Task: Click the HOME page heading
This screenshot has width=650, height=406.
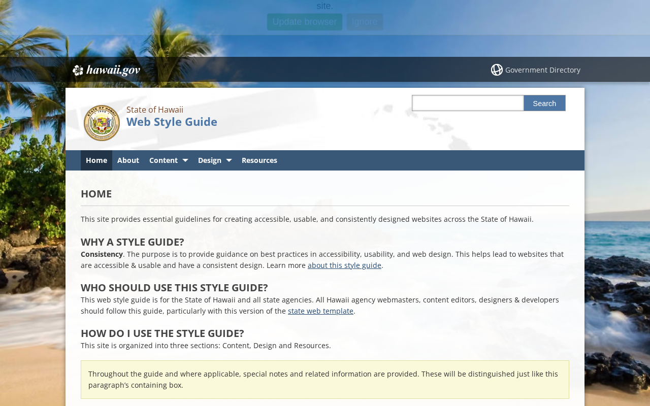Action: (x=96, y=194)
